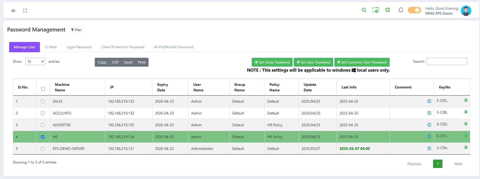Copy table data with Copy button
Image resolution: width=480 pixels, height=179 pixels.
coord(102,62)
